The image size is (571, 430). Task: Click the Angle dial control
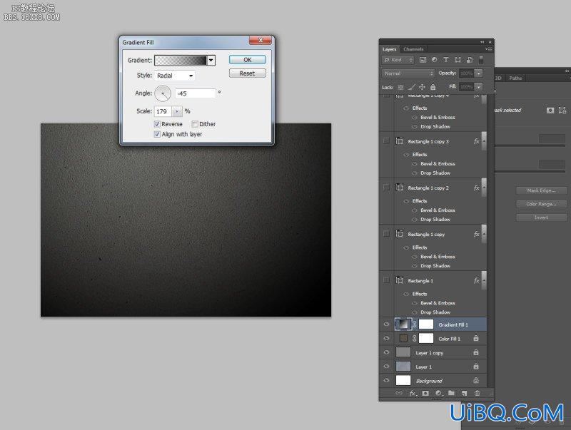click(x=163, y=93)
